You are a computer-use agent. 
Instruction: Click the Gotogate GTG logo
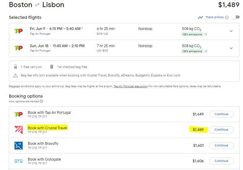coord(19,161)
